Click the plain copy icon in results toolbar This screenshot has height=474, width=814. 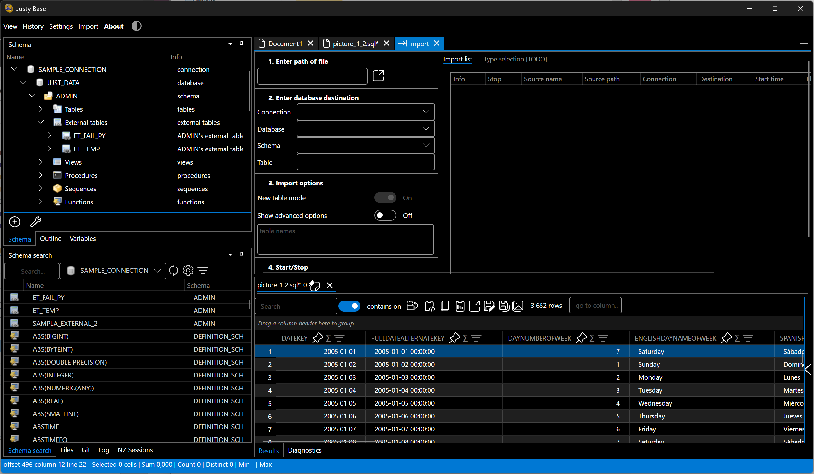coord(445,306)
